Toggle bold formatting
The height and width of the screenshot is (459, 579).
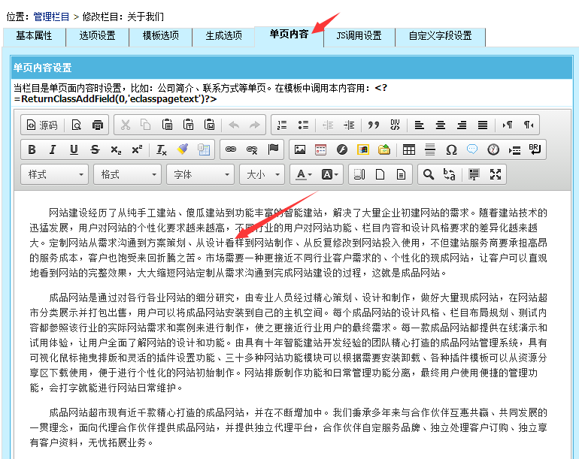click(x=32, y=149)
